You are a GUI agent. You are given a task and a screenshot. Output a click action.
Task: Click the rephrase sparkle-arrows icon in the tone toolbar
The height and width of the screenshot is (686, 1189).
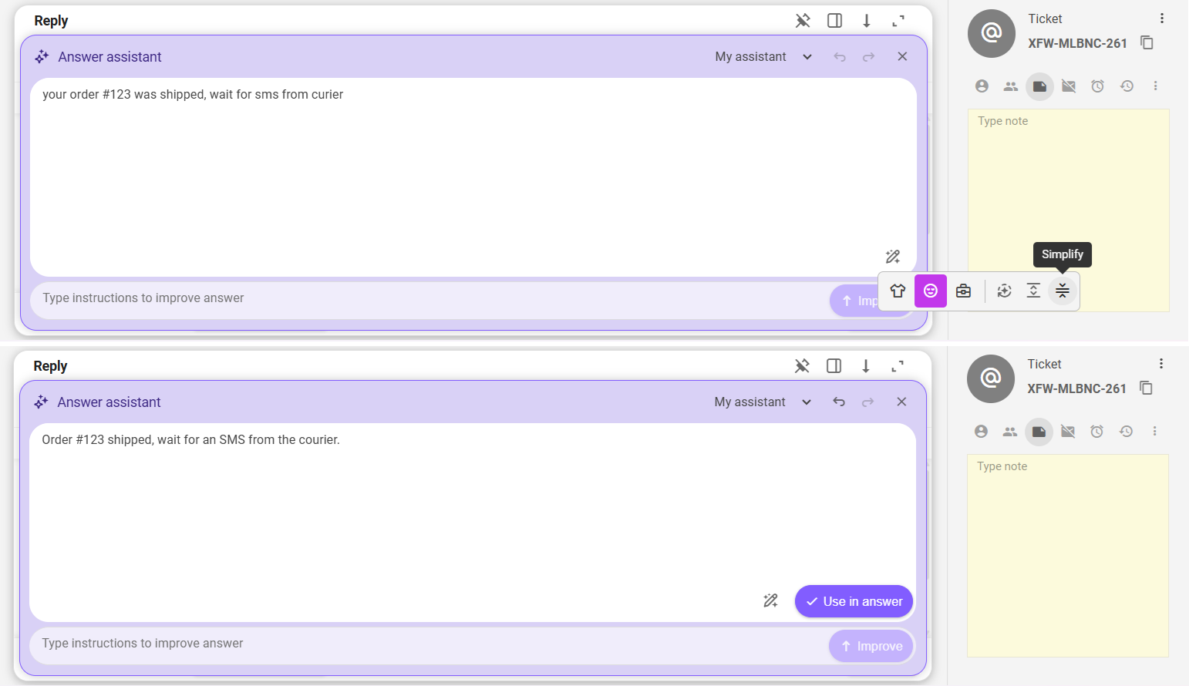click(1004, 291)
